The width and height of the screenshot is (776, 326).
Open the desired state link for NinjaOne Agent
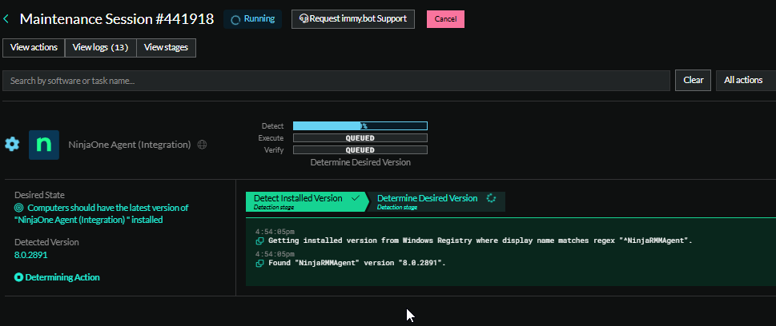102,214
